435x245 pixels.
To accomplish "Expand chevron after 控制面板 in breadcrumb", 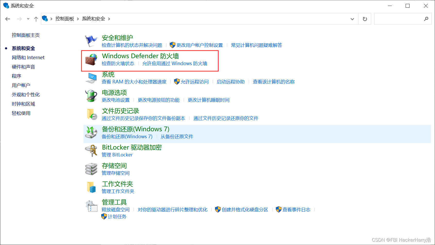I will coord(78,19).
